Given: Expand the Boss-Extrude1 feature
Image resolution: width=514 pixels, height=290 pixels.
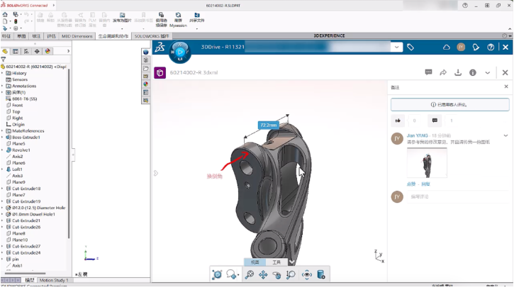Looking at the screenshot, I should (x=2, y=138).
